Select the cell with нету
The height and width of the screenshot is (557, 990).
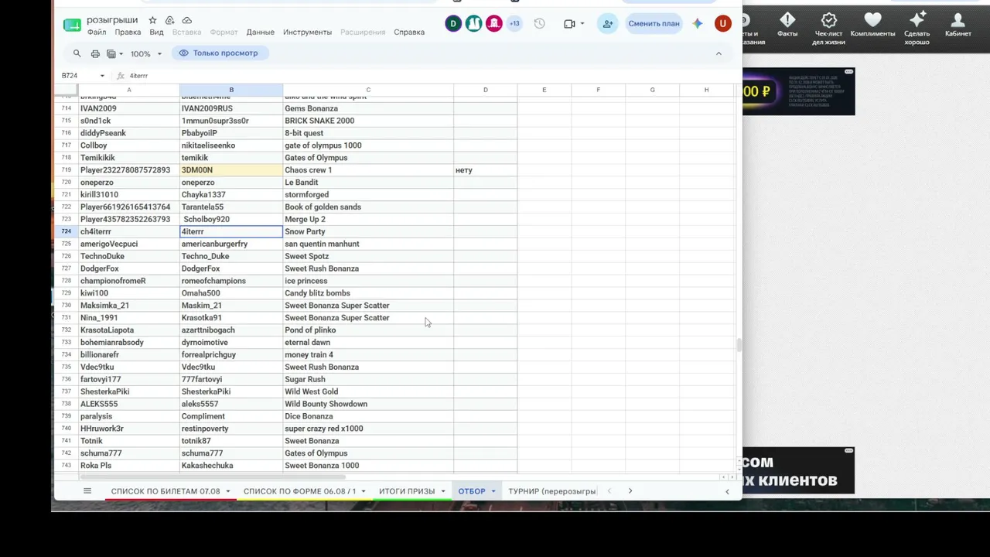tap(486, 170)
